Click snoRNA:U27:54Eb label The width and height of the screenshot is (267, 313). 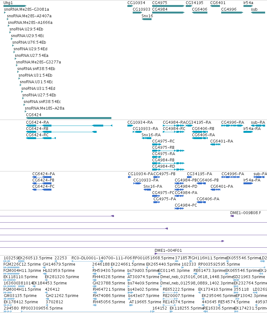click(x=39, y=95)
